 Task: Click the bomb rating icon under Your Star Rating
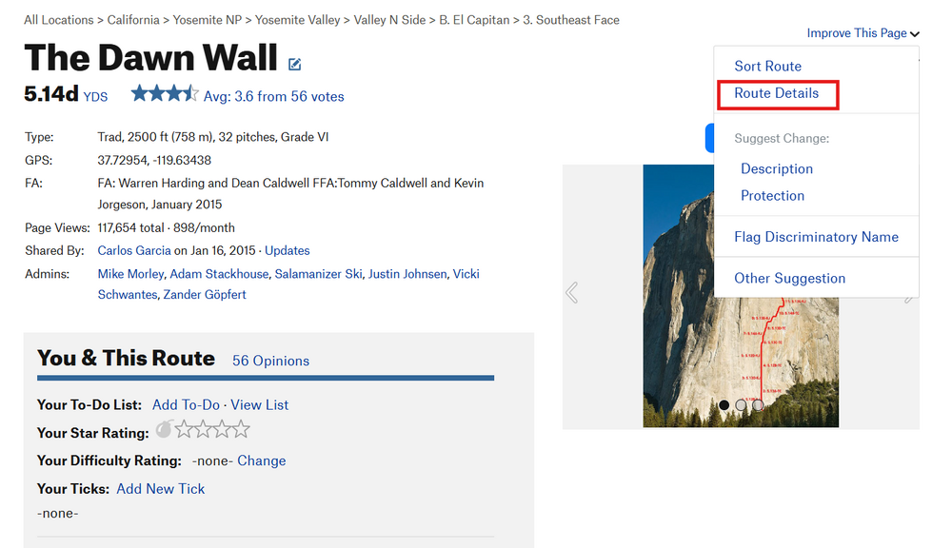click(163, 430)
